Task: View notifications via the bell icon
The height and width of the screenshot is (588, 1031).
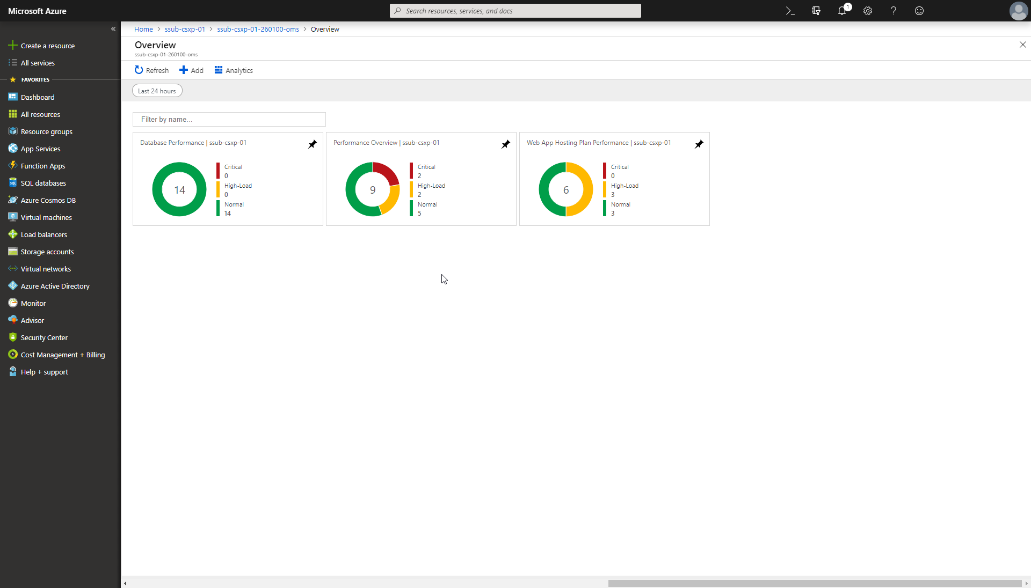Action: coord(841,11)
